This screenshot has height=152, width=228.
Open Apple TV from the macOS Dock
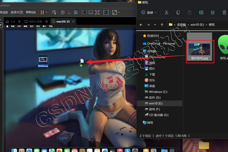tap(112, 150)
